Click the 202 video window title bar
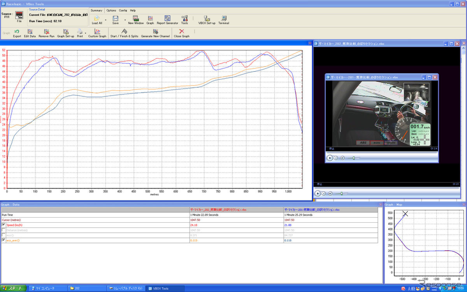467x292 pixels. click(x=386, y=43)
